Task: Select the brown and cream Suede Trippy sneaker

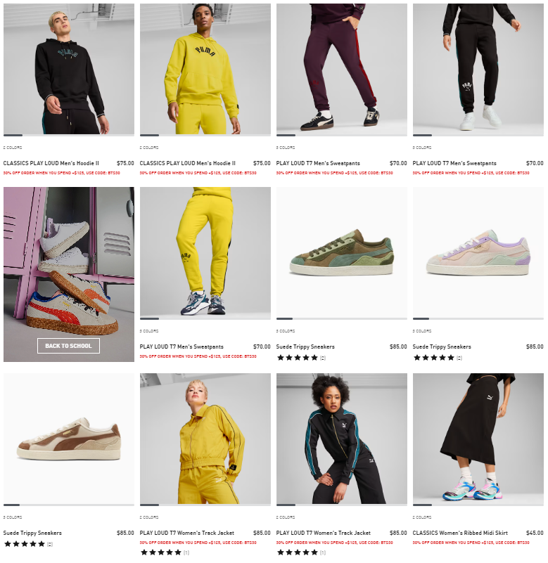Action: click(x=69, y=439)
